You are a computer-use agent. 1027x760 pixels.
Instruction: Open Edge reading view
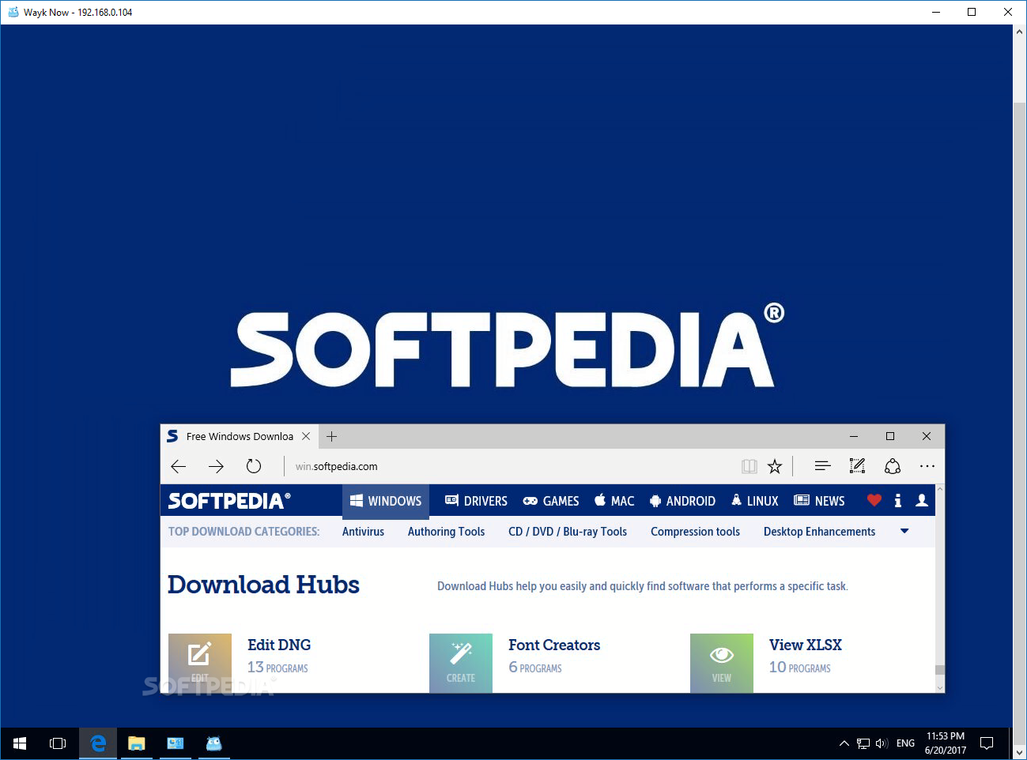click(x=749, y=466)
